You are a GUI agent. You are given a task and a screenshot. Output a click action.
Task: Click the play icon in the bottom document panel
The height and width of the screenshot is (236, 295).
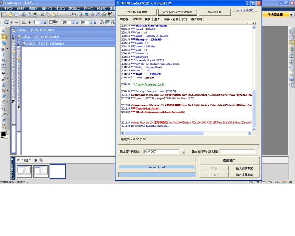[18, 160]
